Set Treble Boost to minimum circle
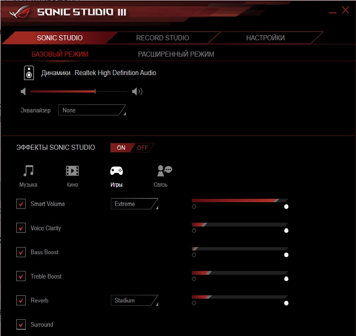 [194, 279]
